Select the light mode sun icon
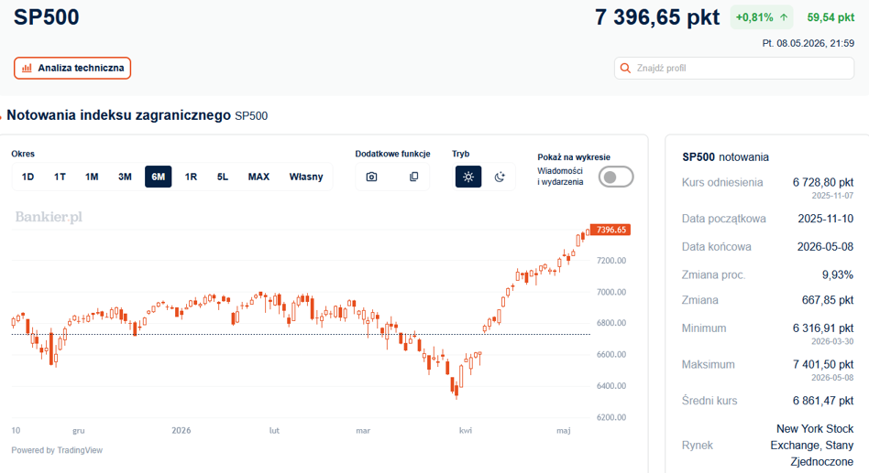Viewport: 869px width, 473px height. point(468,177)
